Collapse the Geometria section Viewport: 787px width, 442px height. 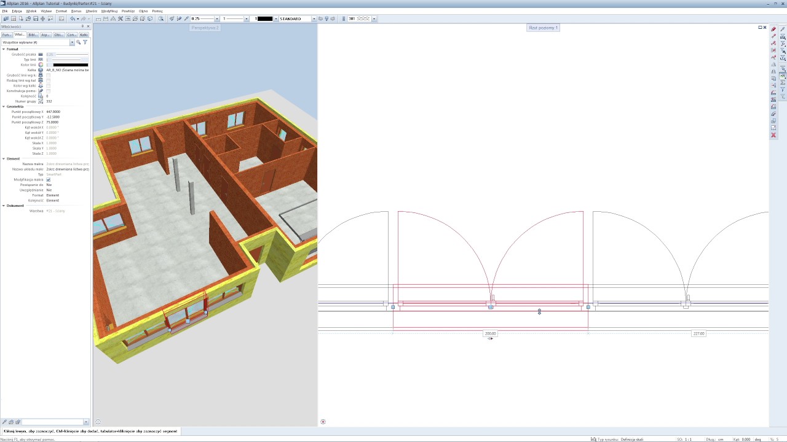click(x=3, y=107)
